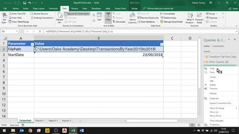
Task: Click the Insert Function fx icon
Action: pos(40,31)
